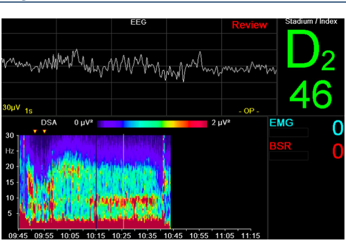Viewport: 346px width, 241px height.
Task: Click the empty BSR bar indicator
Action: (x=289, y=156)
